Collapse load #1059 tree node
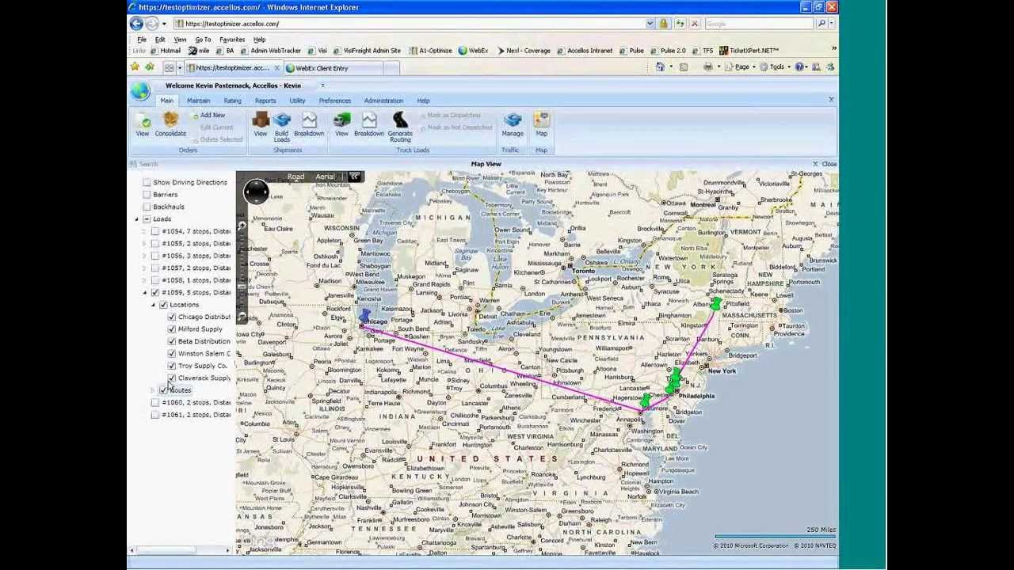The height and width of the screenshot is (570, 1014). pyautogui.click(x=144, y=292)
